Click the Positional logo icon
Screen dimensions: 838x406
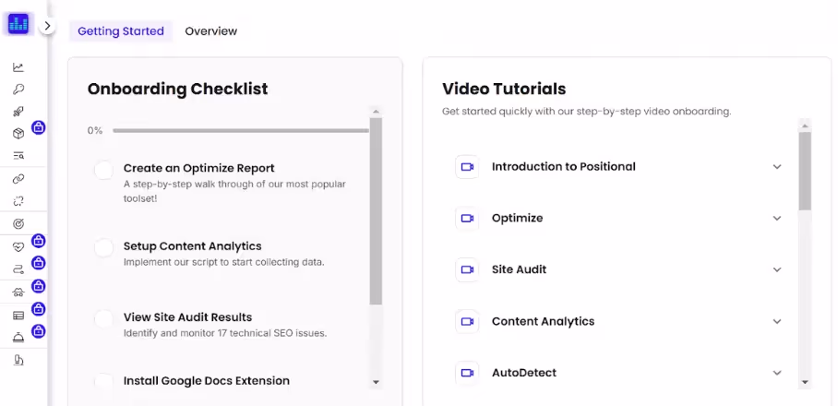[18, 23]
